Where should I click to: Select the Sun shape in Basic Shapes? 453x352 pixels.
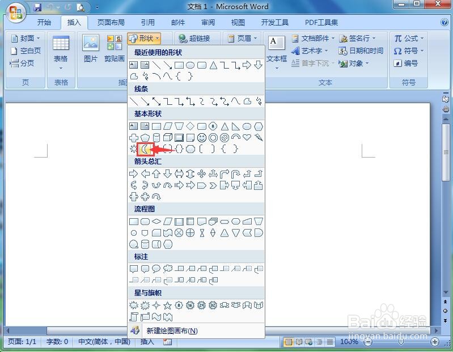(x=133, y=149)
